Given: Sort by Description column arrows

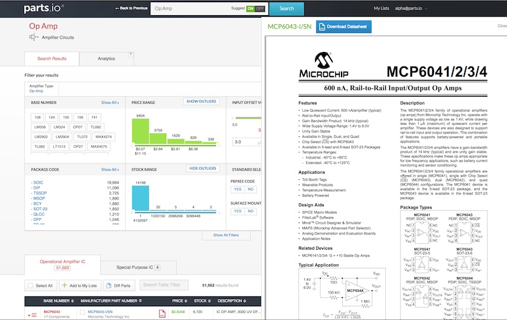Looking at the screenshot, I should coord(245,301).
